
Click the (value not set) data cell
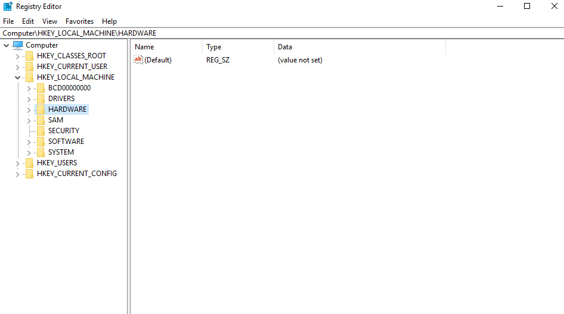coord(300,60)
